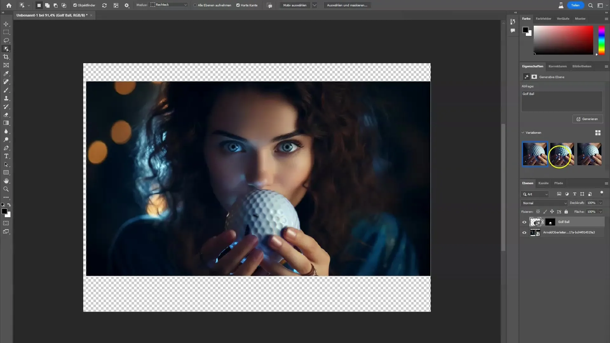Select the Move tool in toolbar
Screen dimensions: 610x343
6,24
